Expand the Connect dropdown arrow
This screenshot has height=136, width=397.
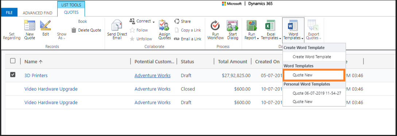(153, 22)
